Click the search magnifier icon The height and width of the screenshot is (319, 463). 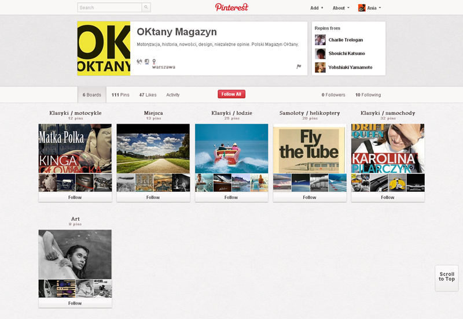pyautogui.click(x=146, y=8)
